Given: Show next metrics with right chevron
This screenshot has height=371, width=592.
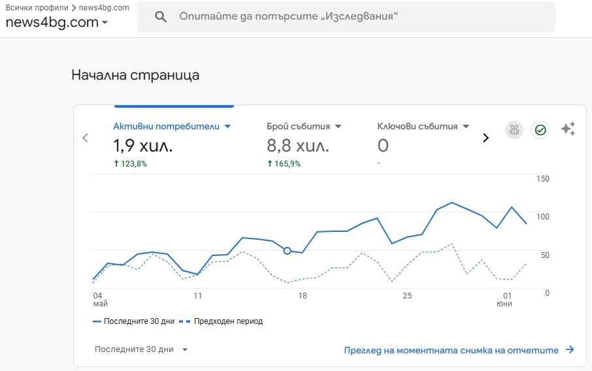Looking at the screenshot, I should pyautogui.click(x=486, y=138).
